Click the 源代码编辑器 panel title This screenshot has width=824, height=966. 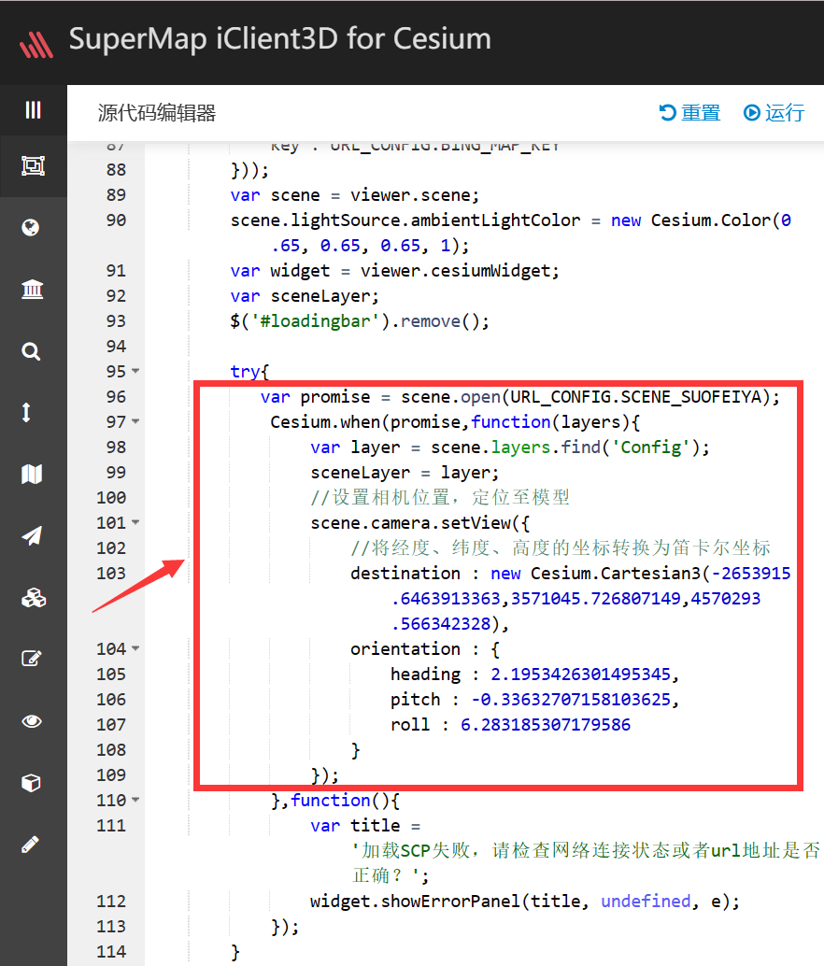point(156,113)
